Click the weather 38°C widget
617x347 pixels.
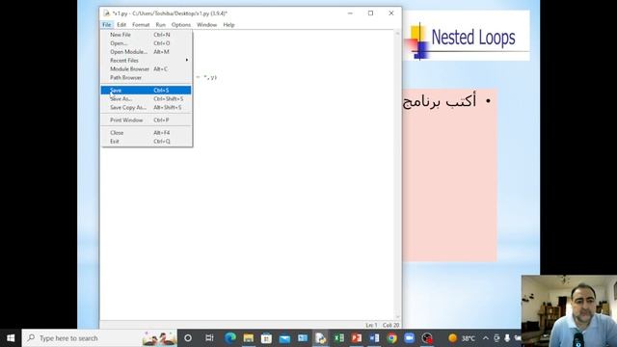coord(462,338)
